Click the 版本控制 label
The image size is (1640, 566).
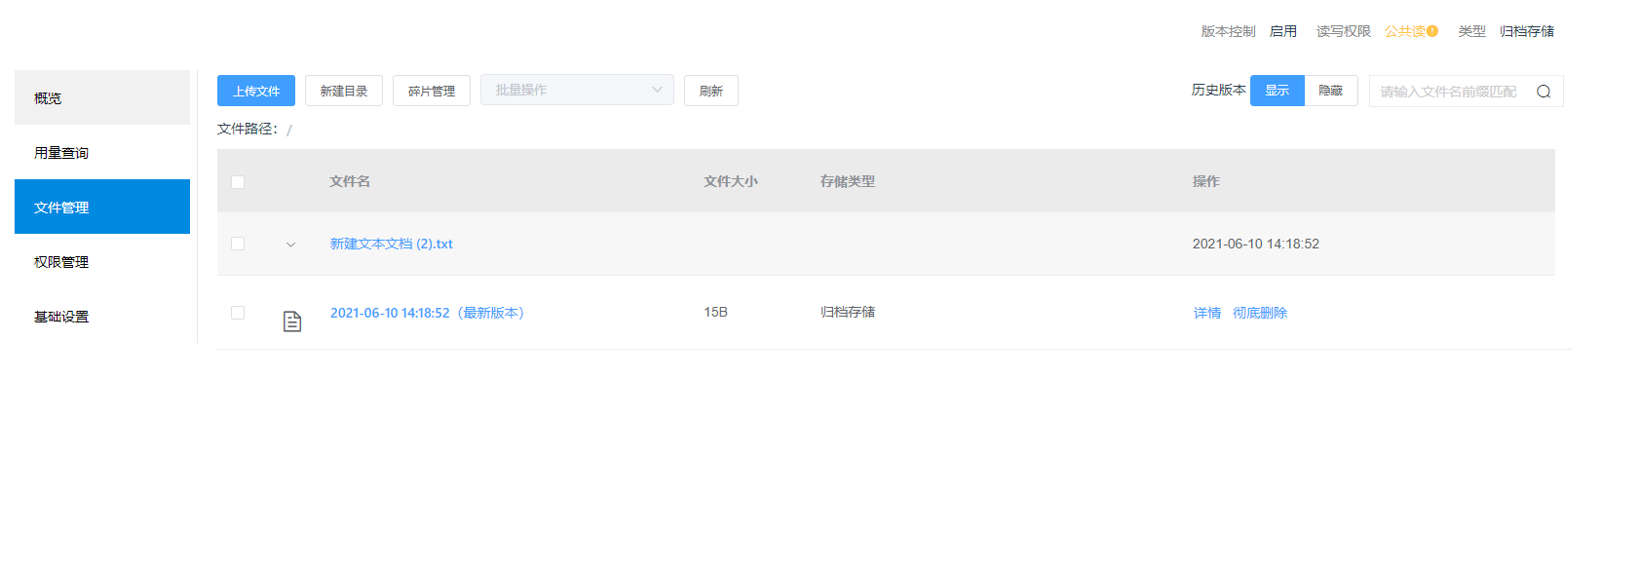1229,31
